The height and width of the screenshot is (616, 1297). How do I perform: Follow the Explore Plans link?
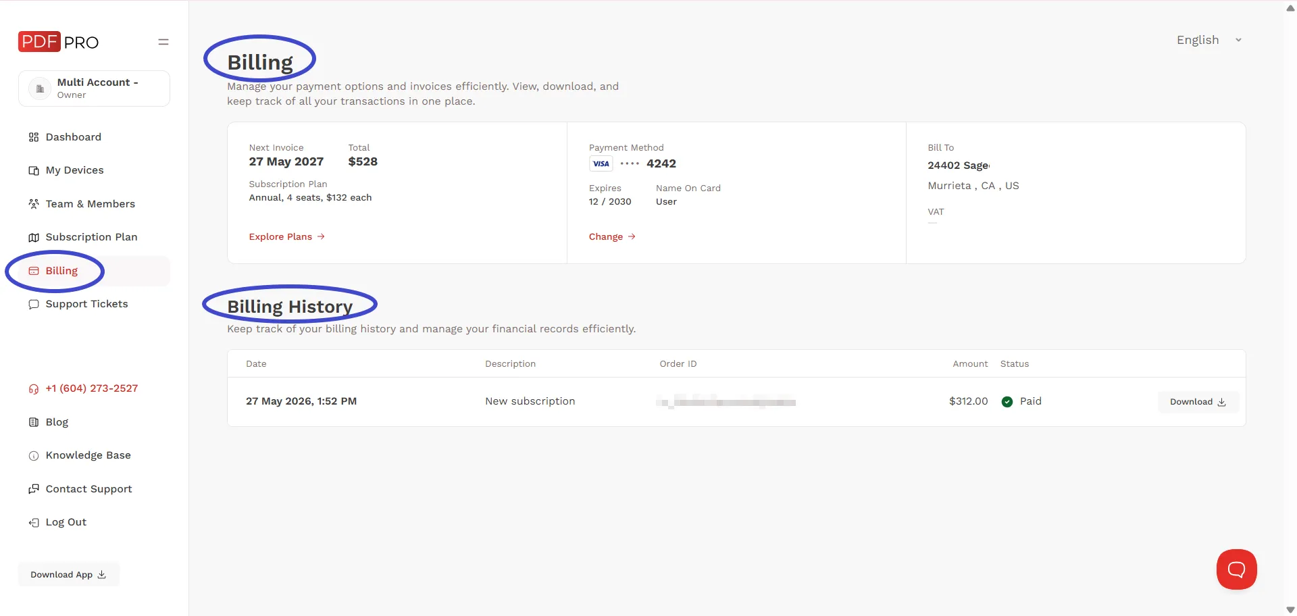[x=287, y=236]
